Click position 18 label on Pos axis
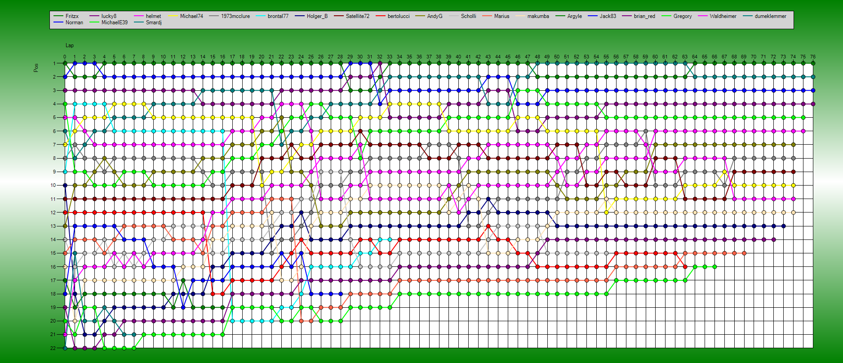The image size is (843, 363). pos(53,294)
